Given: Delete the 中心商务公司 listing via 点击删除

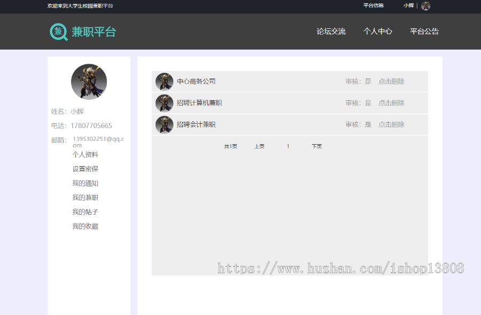Looking at the screenshot, I should pyautogui.click(x=391, y=82).
